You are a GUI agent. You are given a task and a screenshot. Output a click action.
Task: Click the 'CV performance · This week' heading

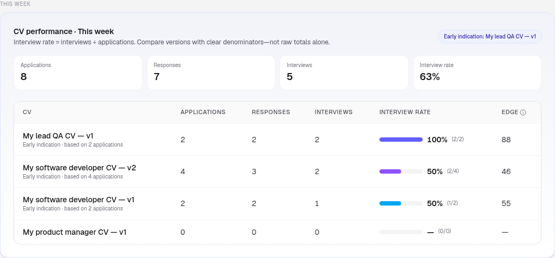pyautogui.click(x=64, y=31)
